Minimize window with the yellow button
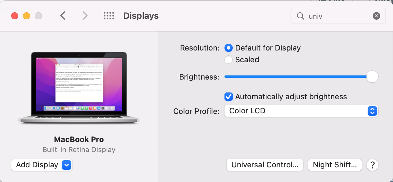This screenshot has height=182, width=393. coord(27,16)
